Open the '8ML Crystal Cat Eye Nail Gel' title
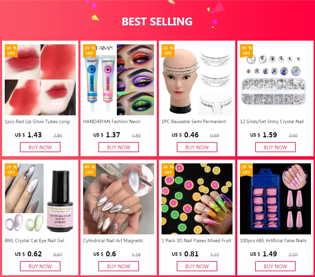 34,240
